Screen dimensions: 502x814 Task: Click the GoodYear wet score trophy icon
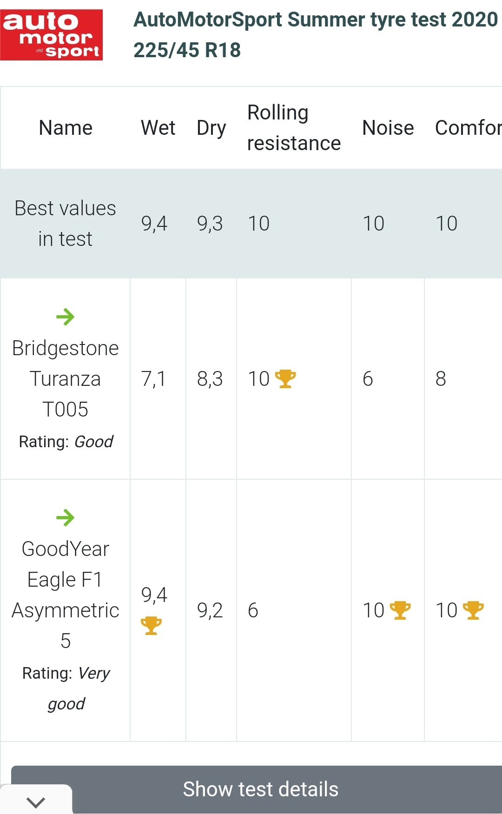(152, 626)
